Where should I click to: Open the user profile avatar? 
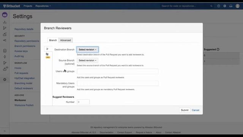coord(238,6)
